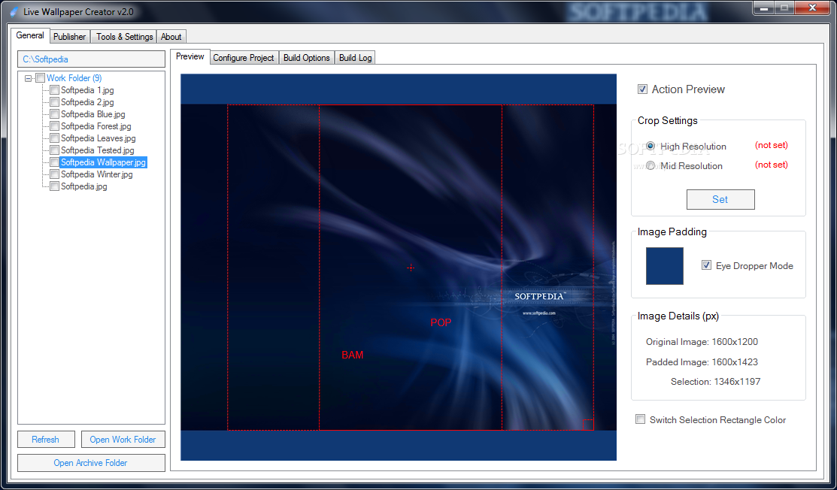This screenshot has height=490, width=837.
Task: Select the Softpedia.jpg file name
Action: click(83, 186)
